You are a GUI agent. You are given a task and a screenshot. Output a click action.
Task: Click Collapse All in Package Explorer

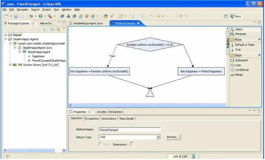pos(53,30)
